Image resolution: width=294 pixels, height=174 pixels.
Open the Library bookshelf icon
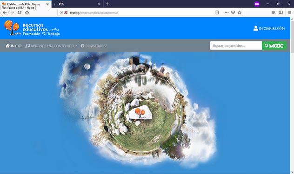(274, 13)
